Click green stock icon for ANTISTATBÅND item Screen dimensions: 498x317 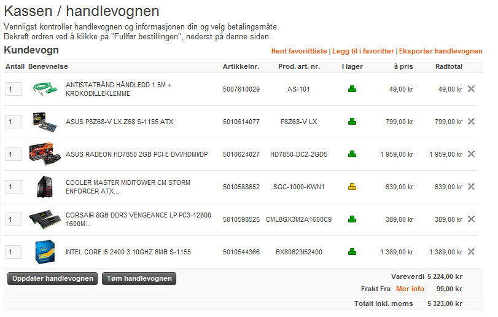[352, 89]
